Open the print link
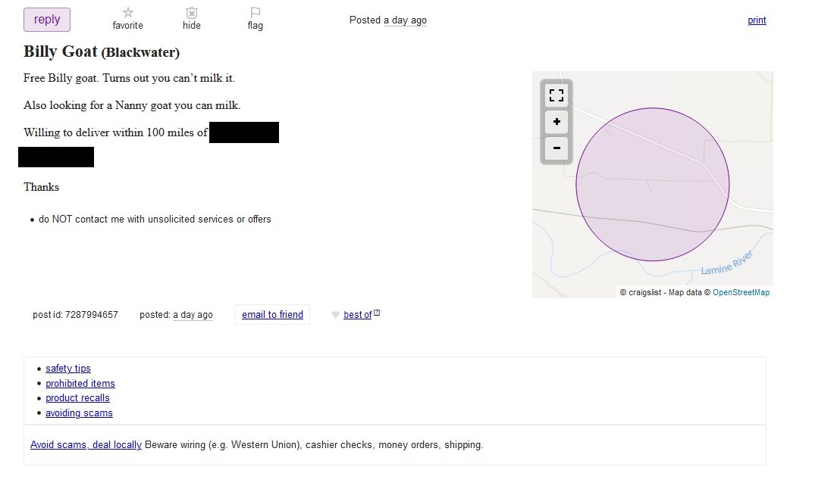 pyautogui.click(x=757, y=20)
